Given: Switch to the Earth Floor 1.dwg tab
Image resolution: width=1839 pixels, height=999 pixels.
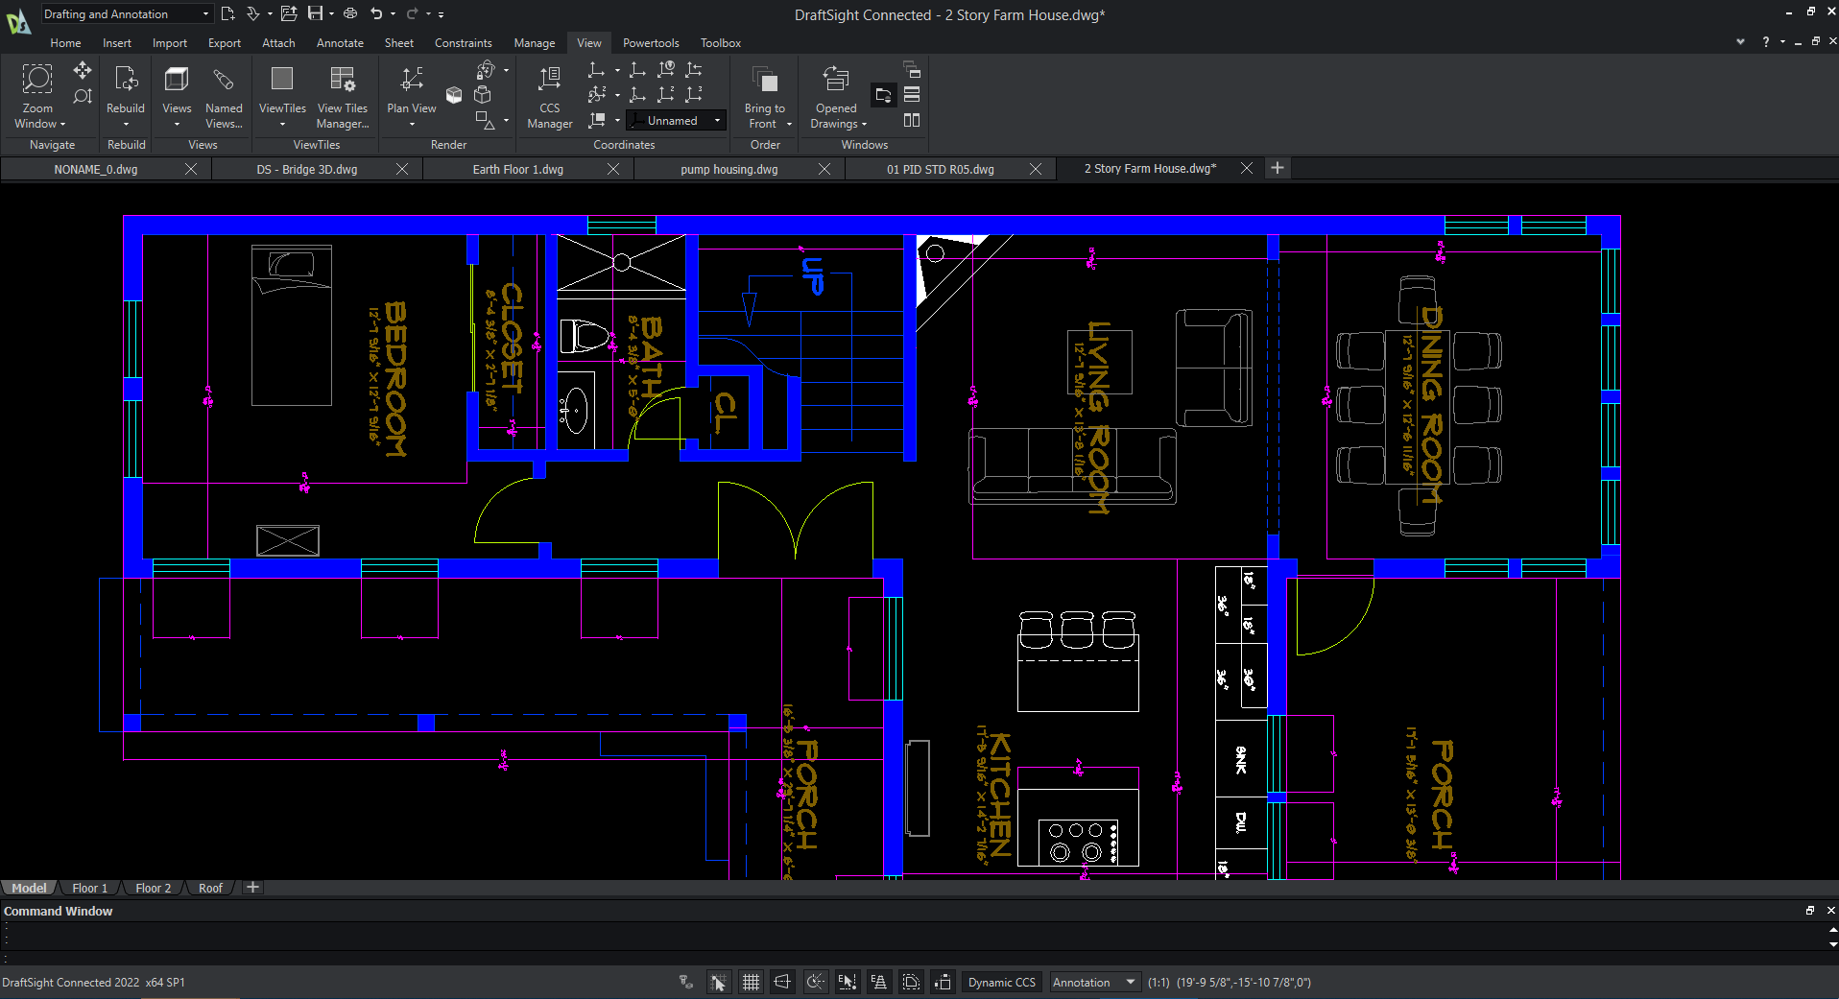Looking at the screenshot, I should 517,169.
